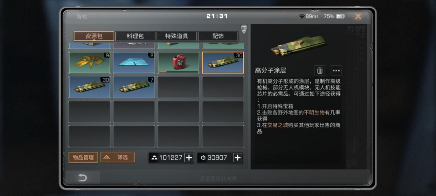Select the camouflage coating stack showing 7
The height and width of the screenshot is (196, 436).
coord(134,87)
